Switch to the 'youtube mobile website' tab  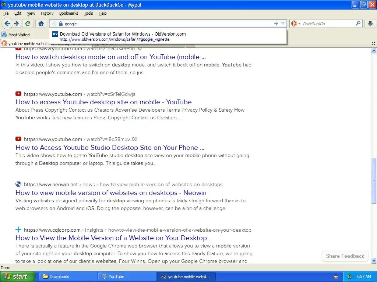[46, 44]
